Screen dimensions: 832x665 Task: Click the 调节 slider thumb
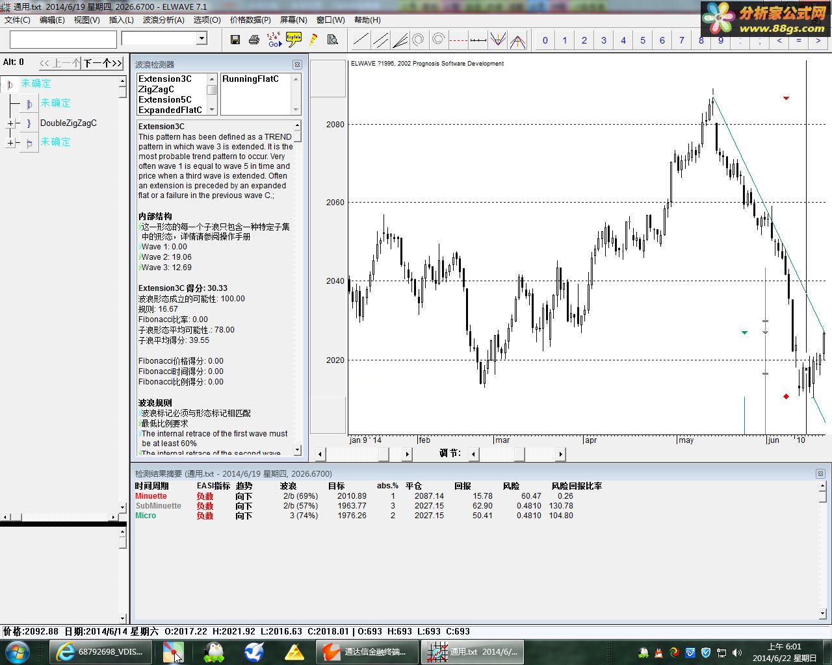tap(519, 454)
